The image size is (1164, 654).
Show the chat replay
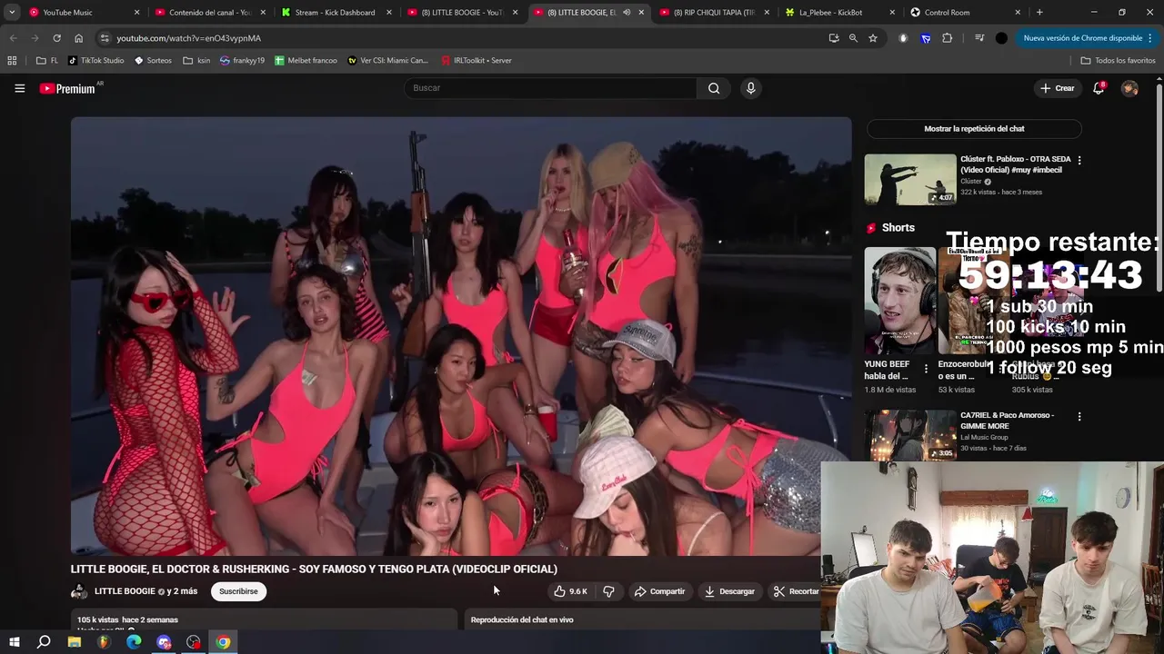tap(974, 129)
